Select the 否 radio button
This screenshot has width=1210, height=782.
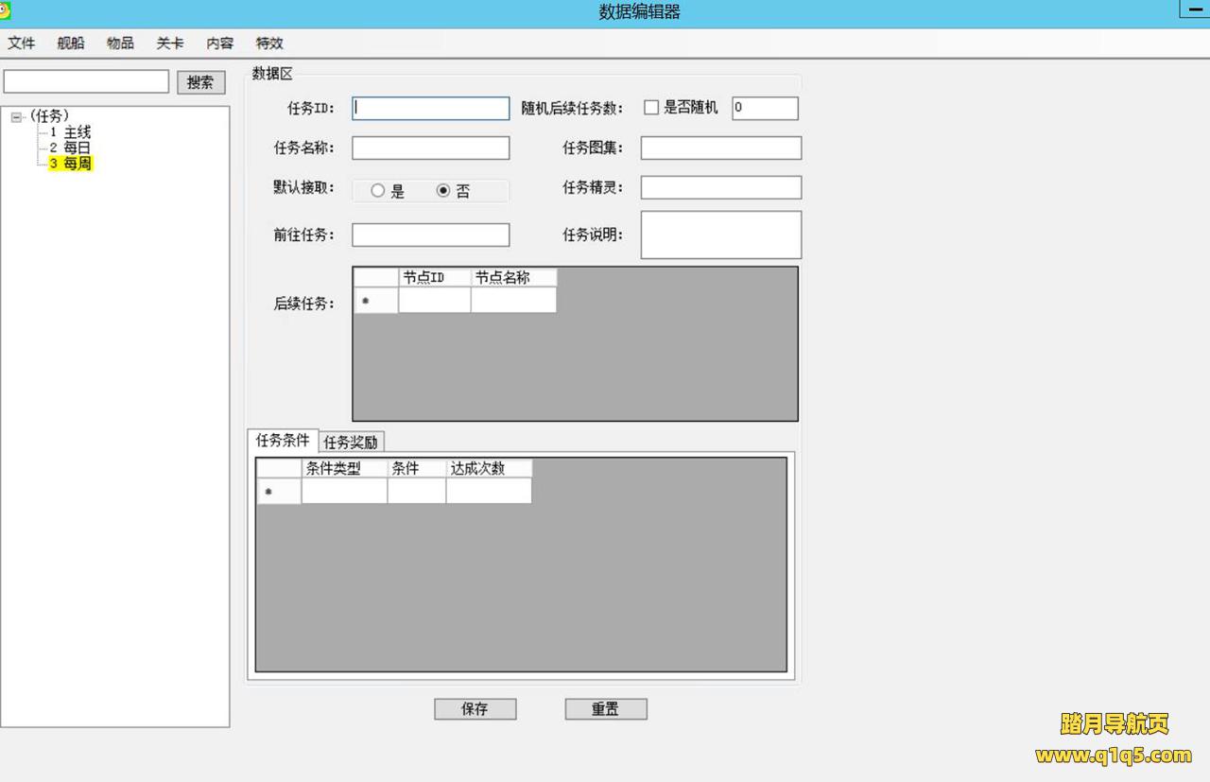point(443,191)
